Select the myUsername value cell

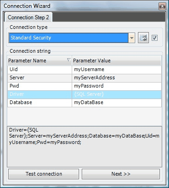(117, 70)
